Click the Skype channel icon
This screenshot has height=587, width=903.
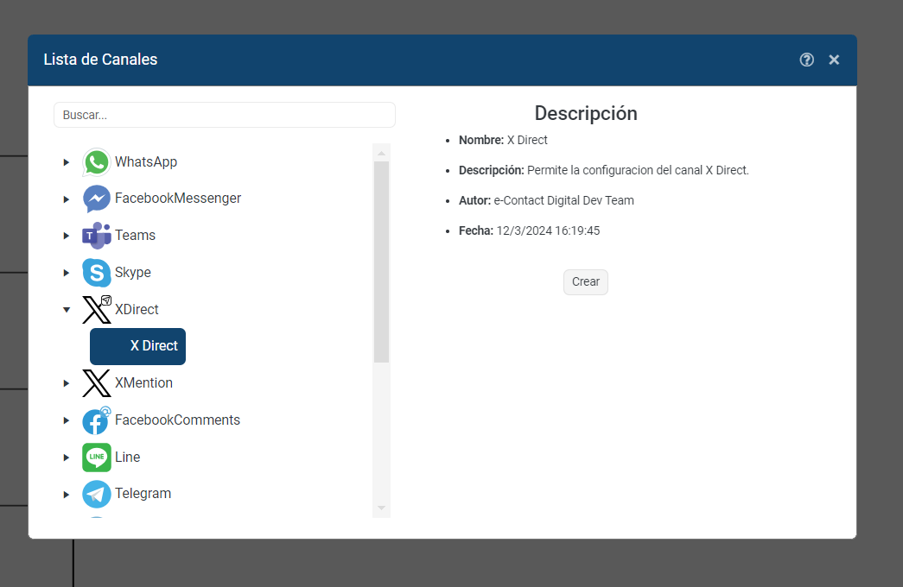pos(97,273)
